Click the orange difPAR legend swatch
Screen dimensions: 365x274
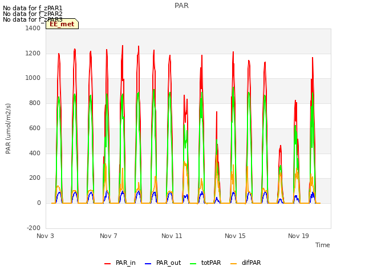point(233,264)
